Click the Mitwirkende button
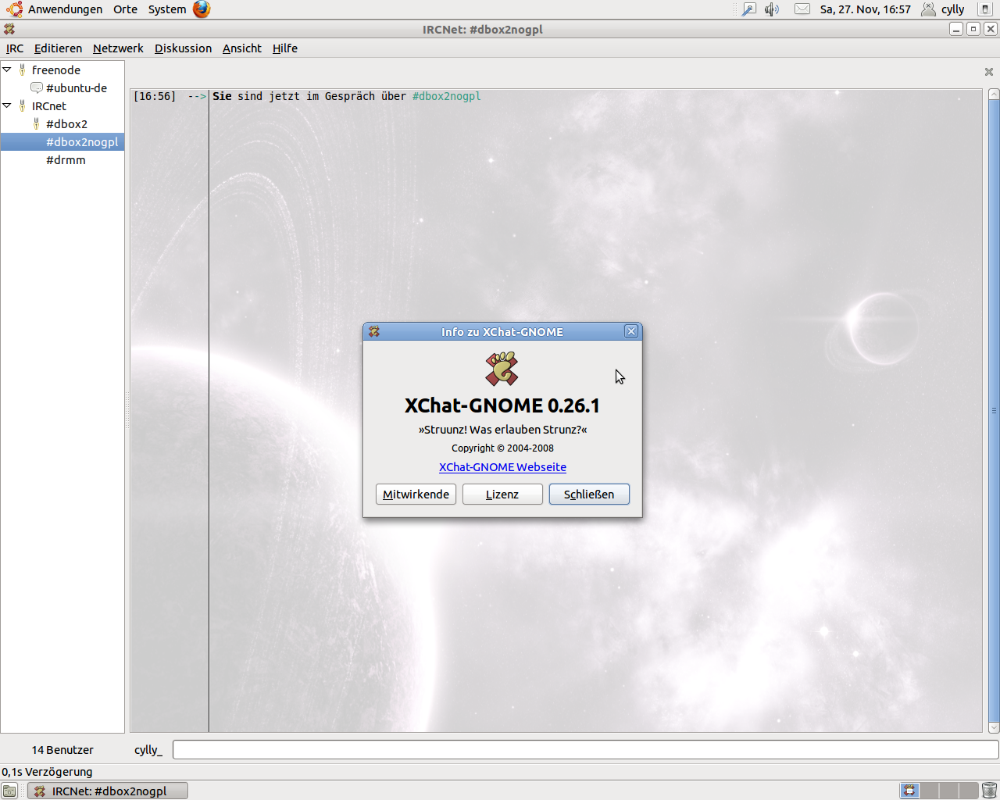The width and height of the screenshot is (1000, 800). tap(416, 495)
